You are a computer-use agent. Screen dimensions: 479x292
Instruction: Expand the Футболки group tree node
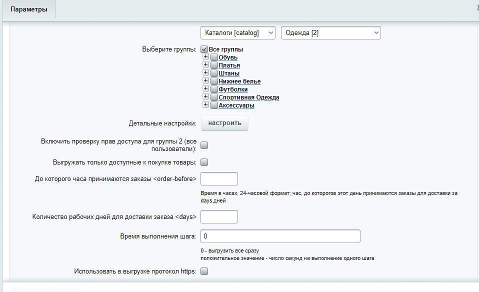[x=205, y=89]
